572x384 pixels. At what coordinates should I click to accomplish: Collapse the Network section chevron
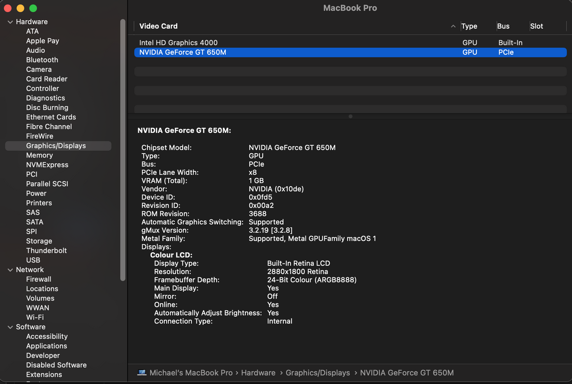point(10,270)
